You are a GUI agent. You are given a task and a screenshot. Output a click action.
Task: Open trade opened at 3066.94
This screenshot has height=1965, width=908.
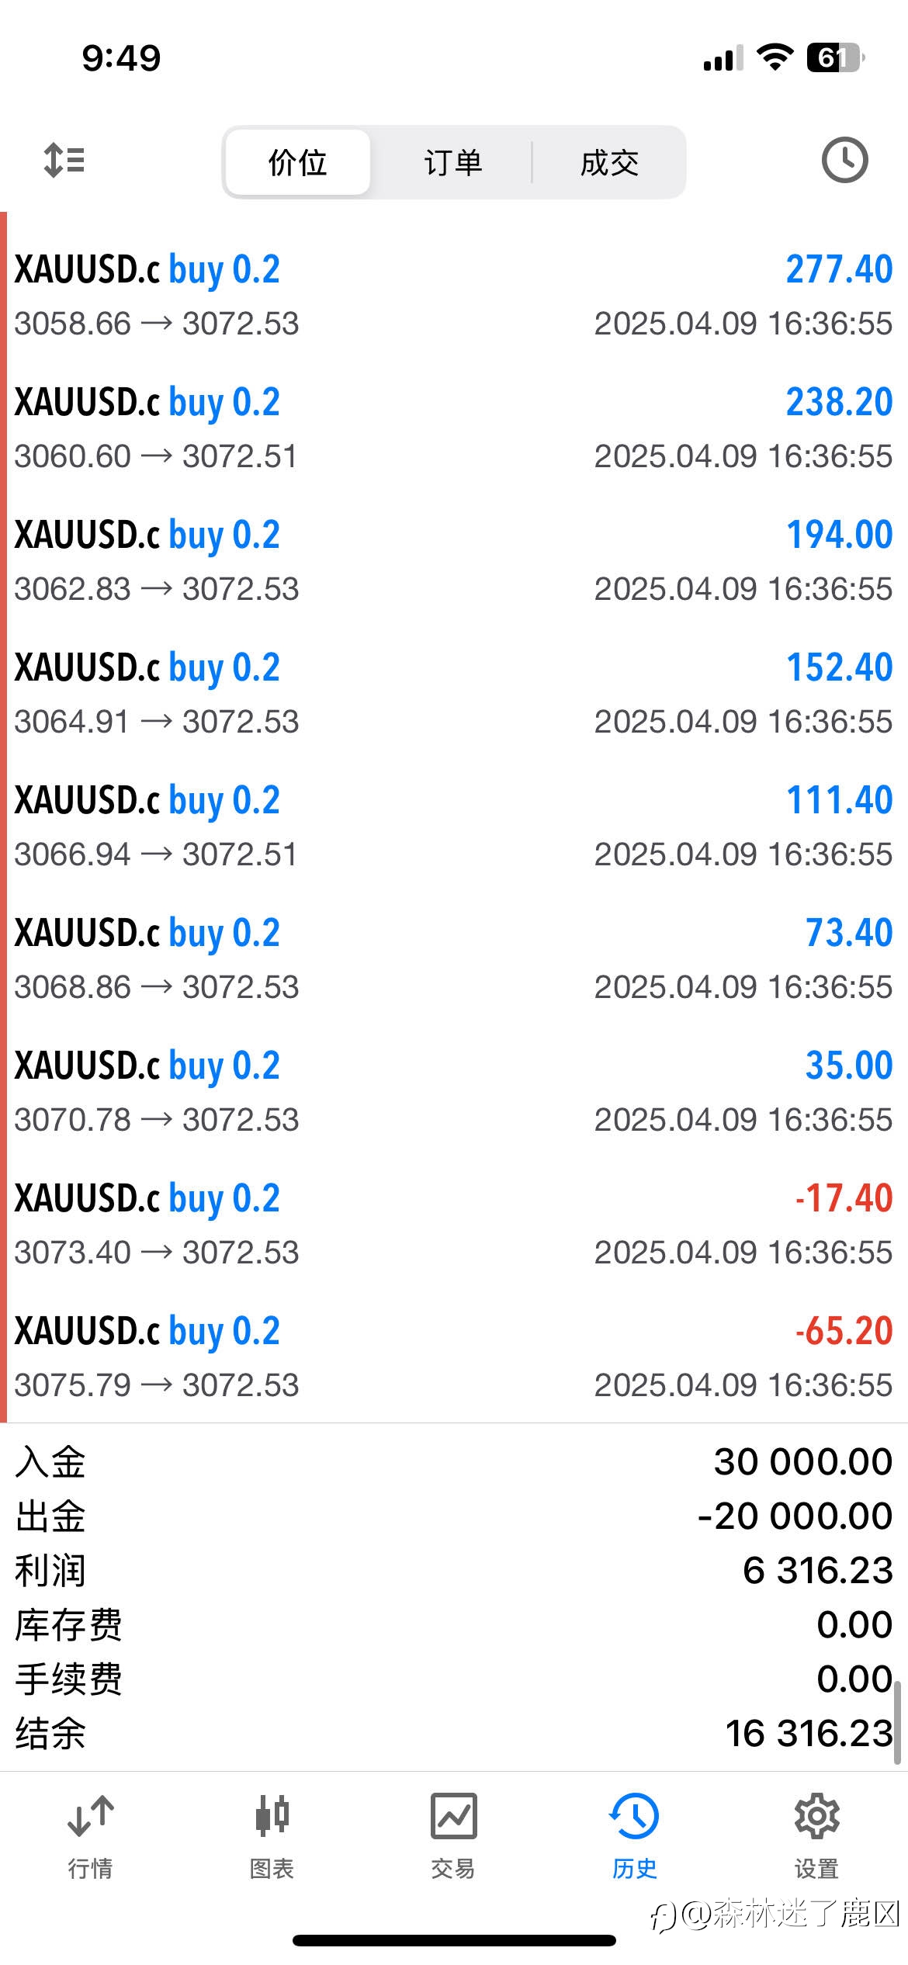tap(454, 826)
